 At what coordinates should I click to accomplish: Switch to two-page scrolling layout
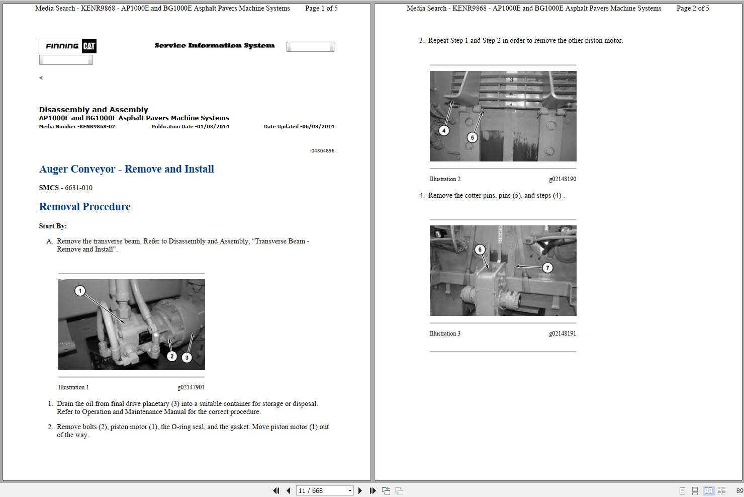point(722,490)
